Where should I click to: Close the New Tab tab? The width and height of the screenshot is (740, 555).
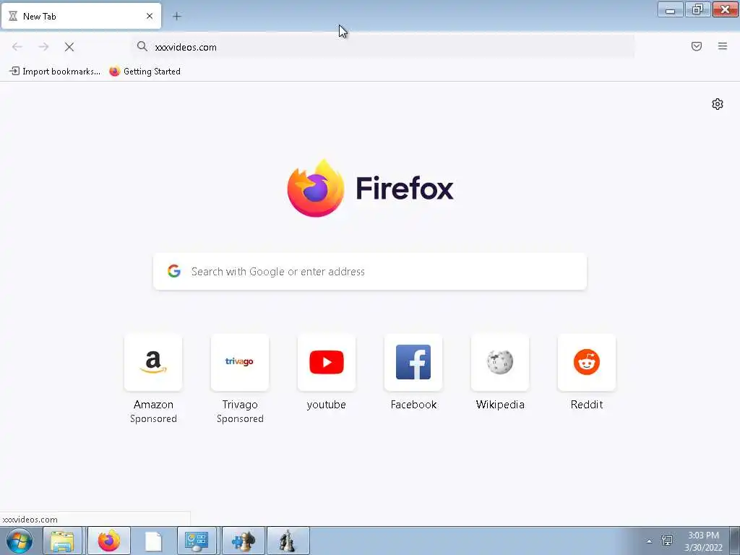pyautogui.click(x=150, y=16)
